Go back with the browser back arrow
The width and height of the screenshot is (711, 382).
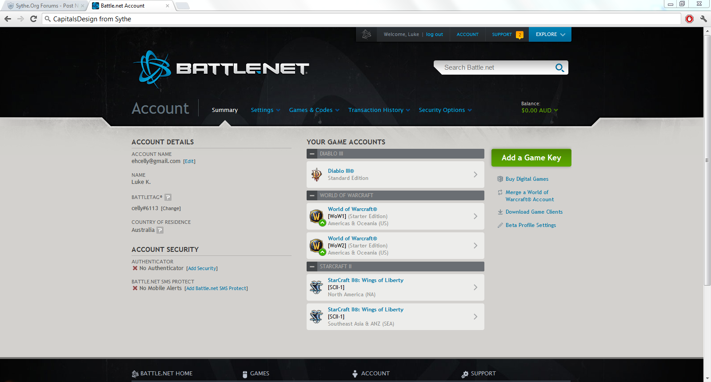8,19
